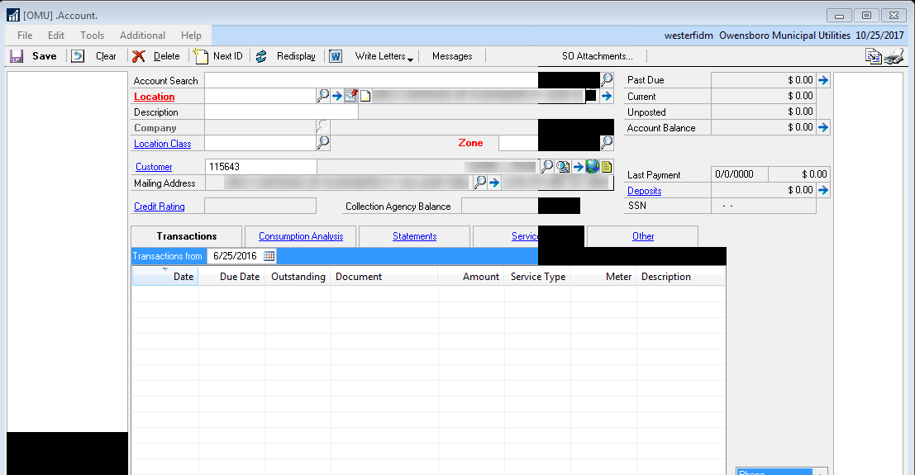Open the Transactions from calendar picker
915x475 pixels.
tap(269, 256)
